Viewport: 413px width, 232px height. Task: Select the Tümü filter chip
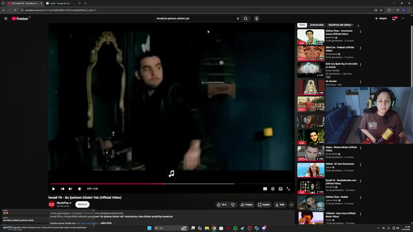[x=302, y=25]
